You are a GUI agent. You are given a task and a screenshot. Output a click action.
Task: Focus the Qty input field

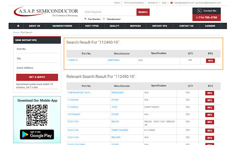pyautogui.click(x=37, y=58)
